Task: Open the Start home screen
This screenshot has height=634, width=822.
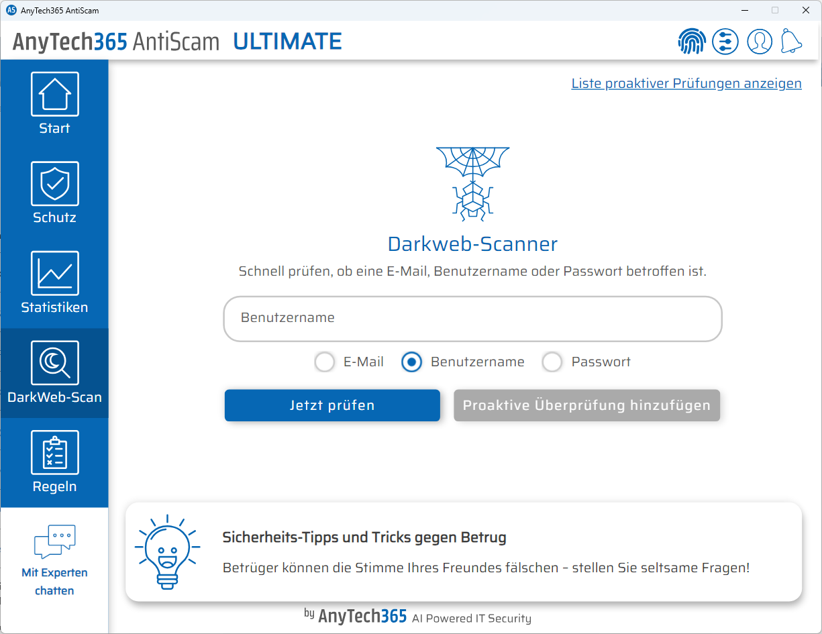Action: tap(54, 101)
